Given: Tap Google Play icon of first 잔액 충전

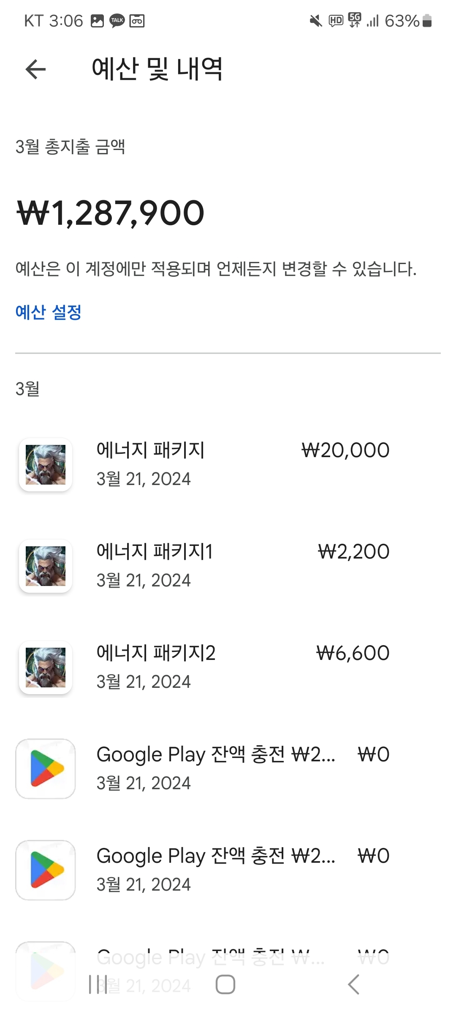Looking at the screenshot, I should [x=46, y=769].
